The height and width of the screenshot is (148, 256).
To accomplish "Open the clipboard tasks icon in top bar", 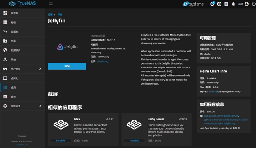I will [x=226, y=4].
